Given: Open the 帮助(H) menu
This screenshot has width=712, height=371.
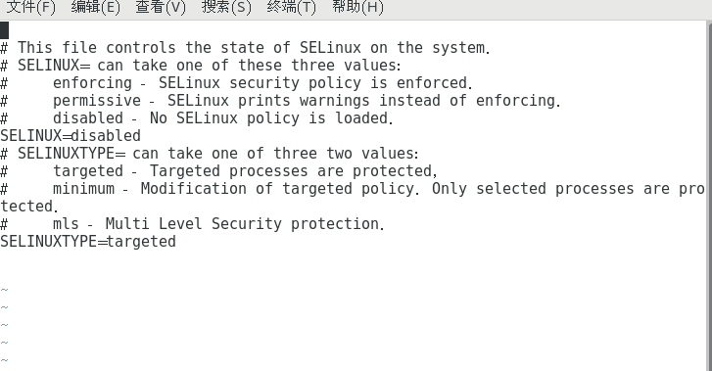Looking at the screenshot, I should click(357, 7).
